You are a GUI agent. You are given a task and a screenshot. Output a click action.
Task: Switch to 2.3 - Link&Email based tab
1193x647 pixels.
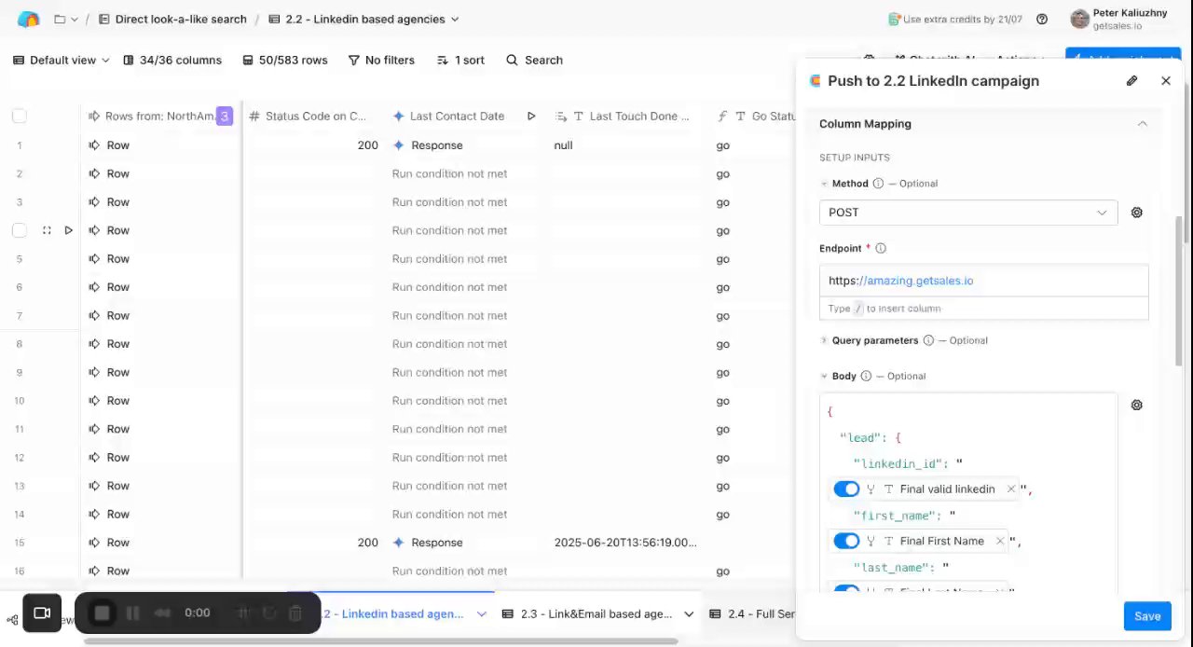[x=597, y=614]
